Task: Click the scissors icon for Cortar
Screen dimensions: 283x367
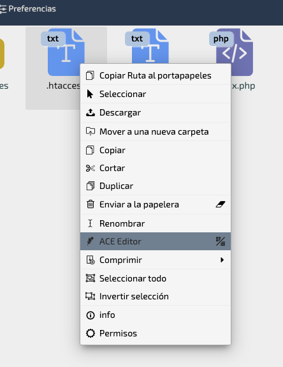Action: (x=91, y=168)
